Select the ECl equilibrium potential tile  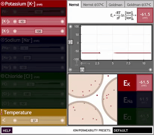(127, 116)
